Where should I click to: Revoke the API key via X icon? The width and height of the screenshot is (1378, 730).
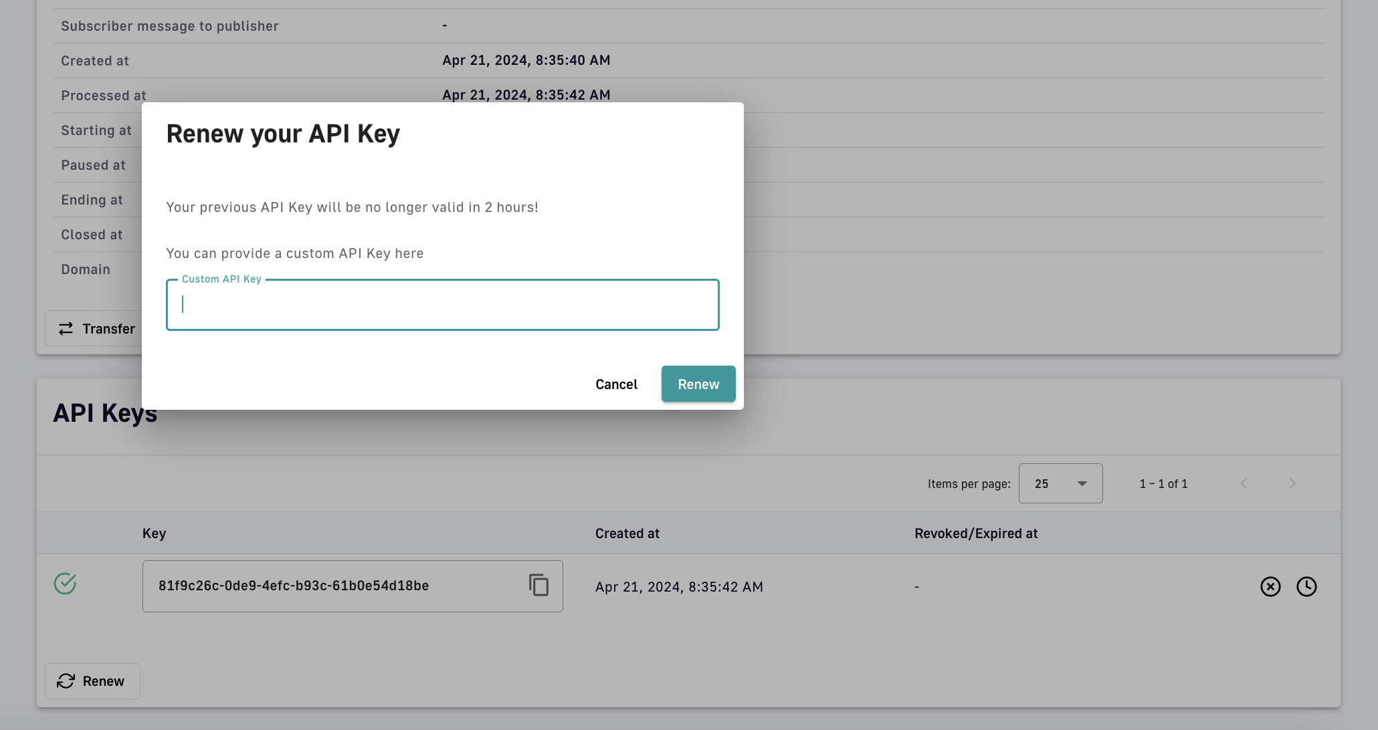click(x=1270, y=586)
